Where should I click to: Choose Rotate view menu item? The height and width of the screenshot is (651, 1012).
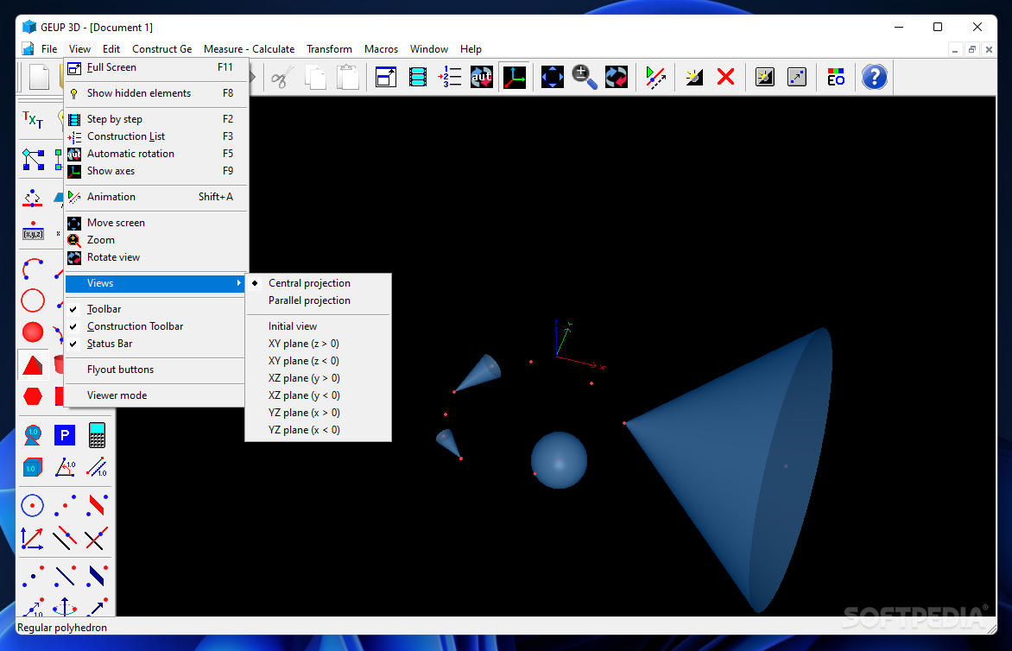pos(155,257)
